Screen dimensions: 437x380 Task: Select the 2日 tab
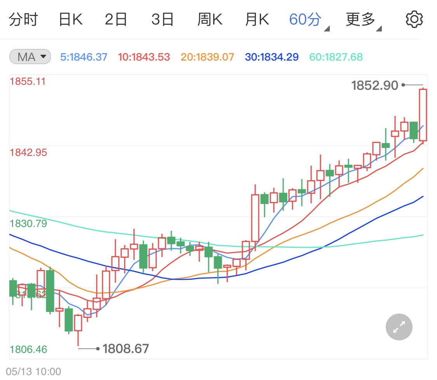pyautogui.click(x=116, y=19)
